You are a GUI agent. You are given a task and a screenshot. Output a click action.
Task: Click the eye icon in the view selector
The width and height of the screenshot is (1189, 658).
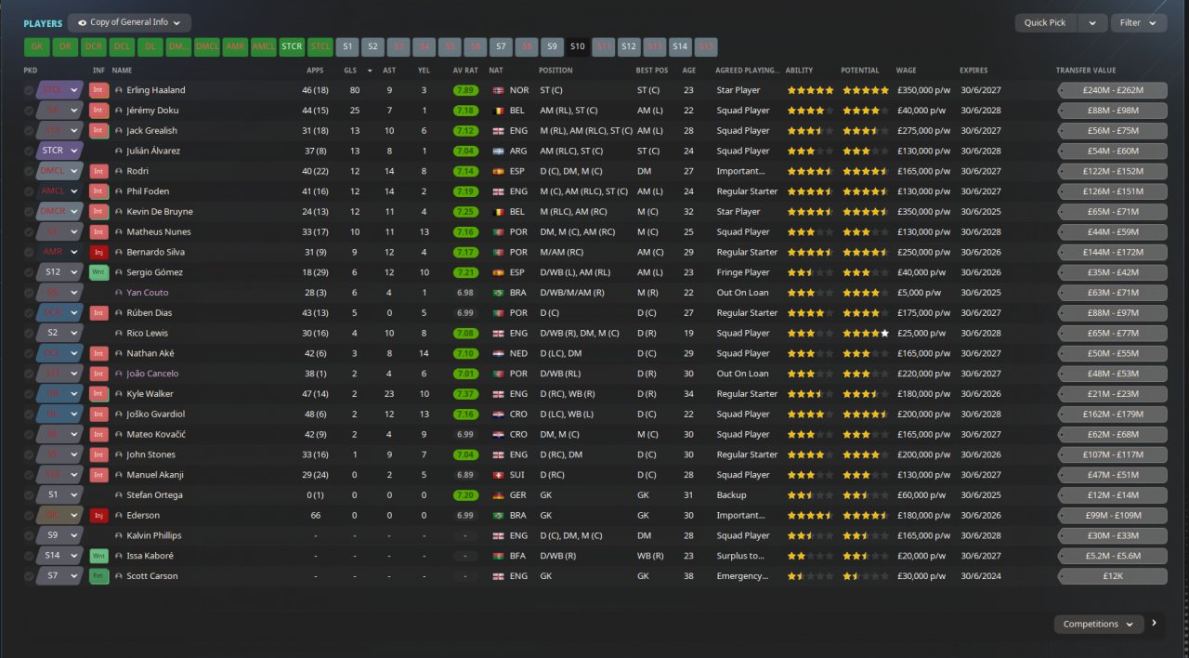coord(83,22)
